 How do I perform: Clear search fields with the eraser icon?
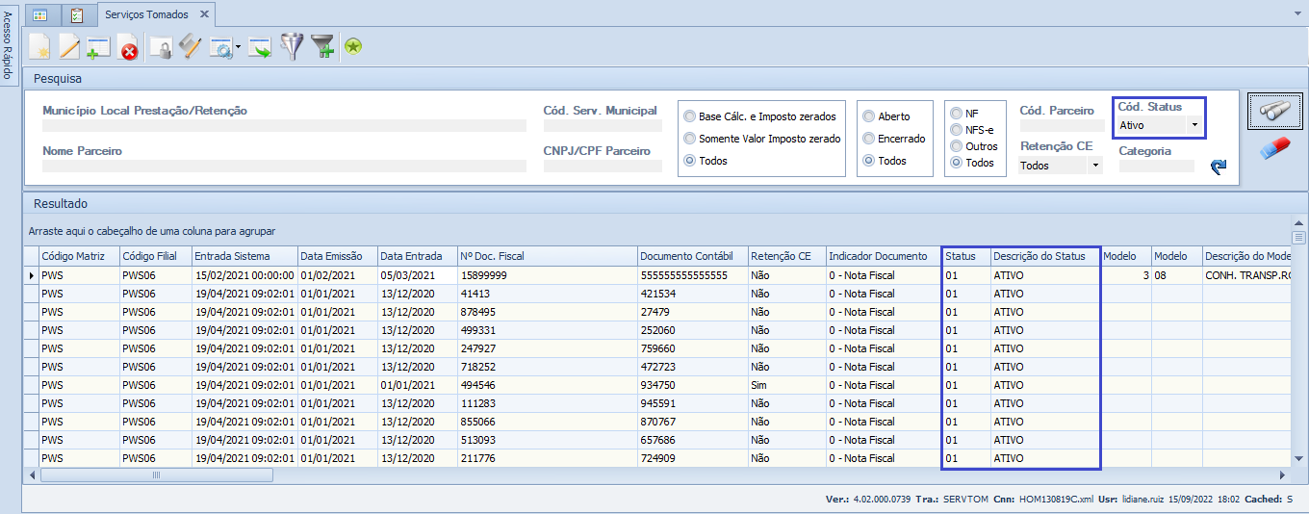pos(1274,149)
